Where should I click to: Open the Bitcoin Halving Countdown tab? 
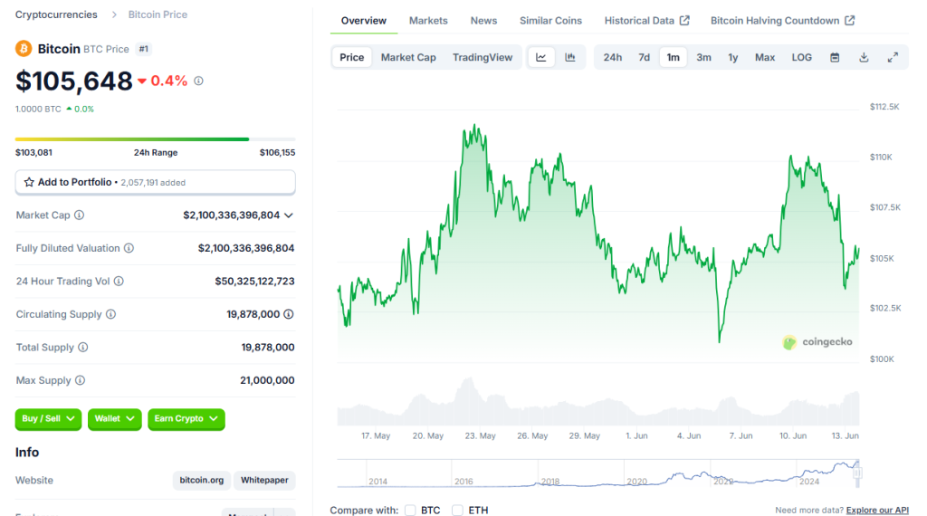783,21
